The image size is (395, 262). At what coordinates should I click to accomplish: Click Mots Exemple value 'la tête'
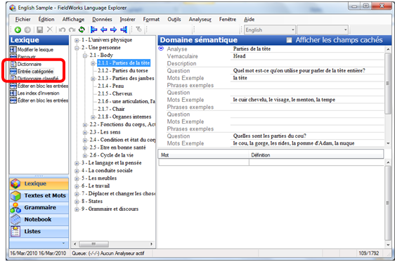pos(240,78)
